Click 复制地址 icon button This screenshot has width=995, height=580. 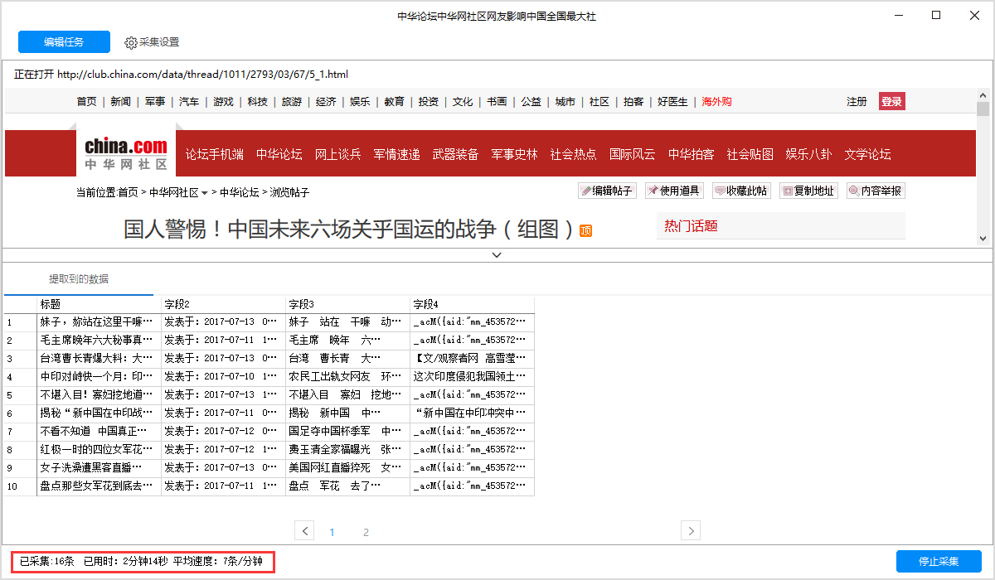[x=808, y=191]
